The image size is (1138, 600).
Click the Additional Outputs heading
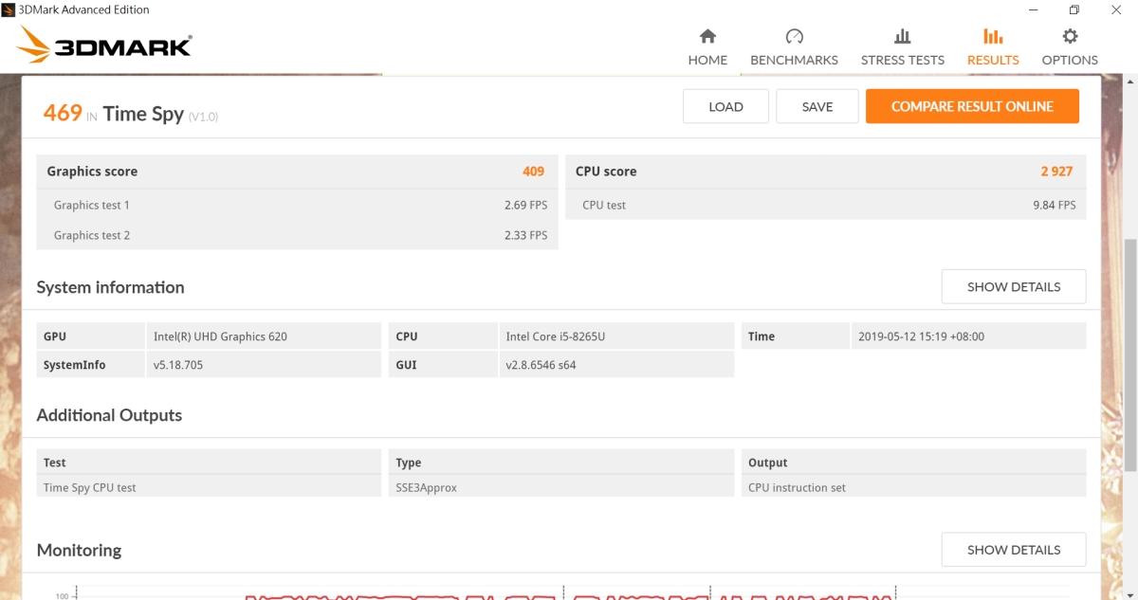[x=109, y=415]
